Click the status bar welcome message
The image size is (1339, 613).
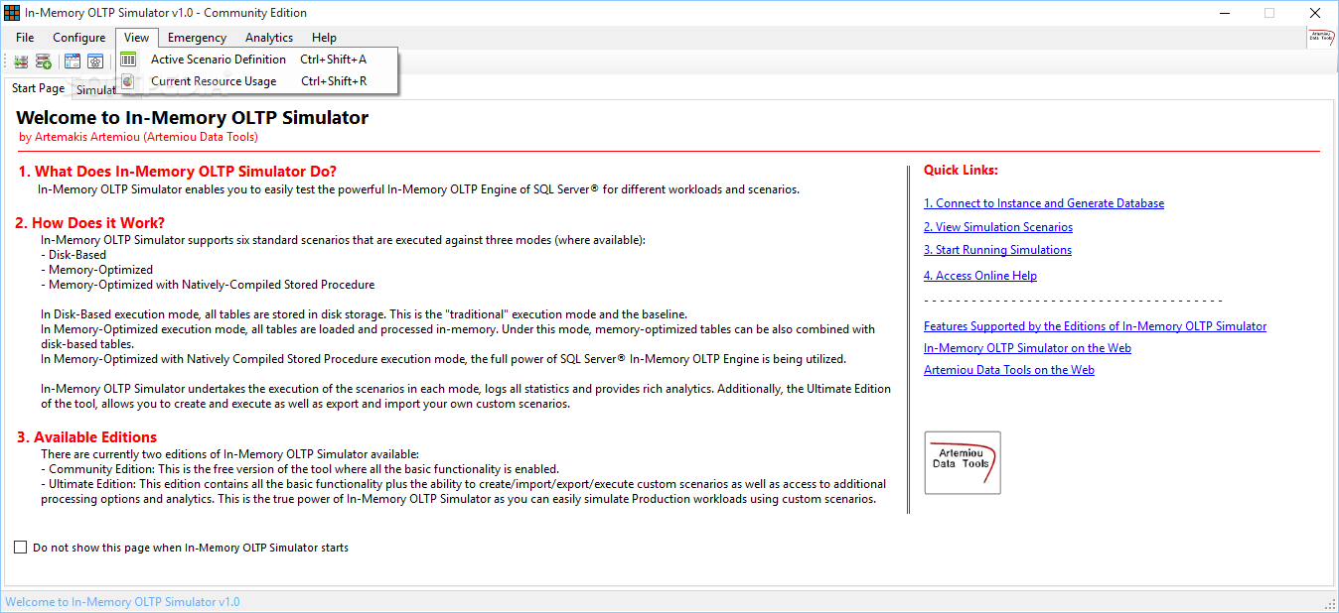tap(122, 602)
